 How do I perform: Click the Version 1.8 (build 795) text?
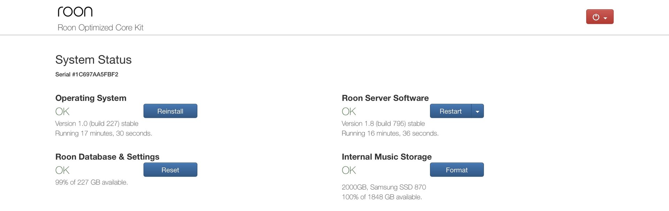pyautogui.click(x=383, y=124)
